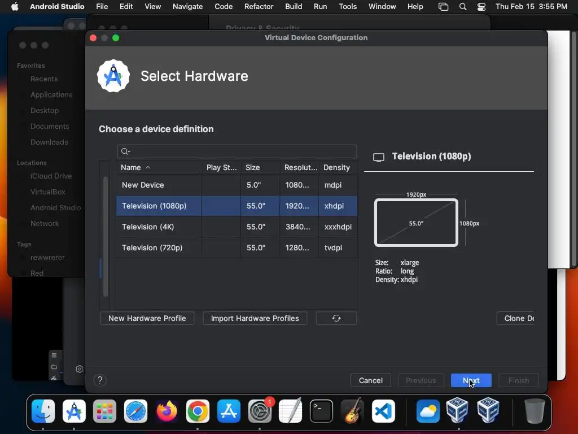
Task: Open the Trash in the dock
Action: 535,411
